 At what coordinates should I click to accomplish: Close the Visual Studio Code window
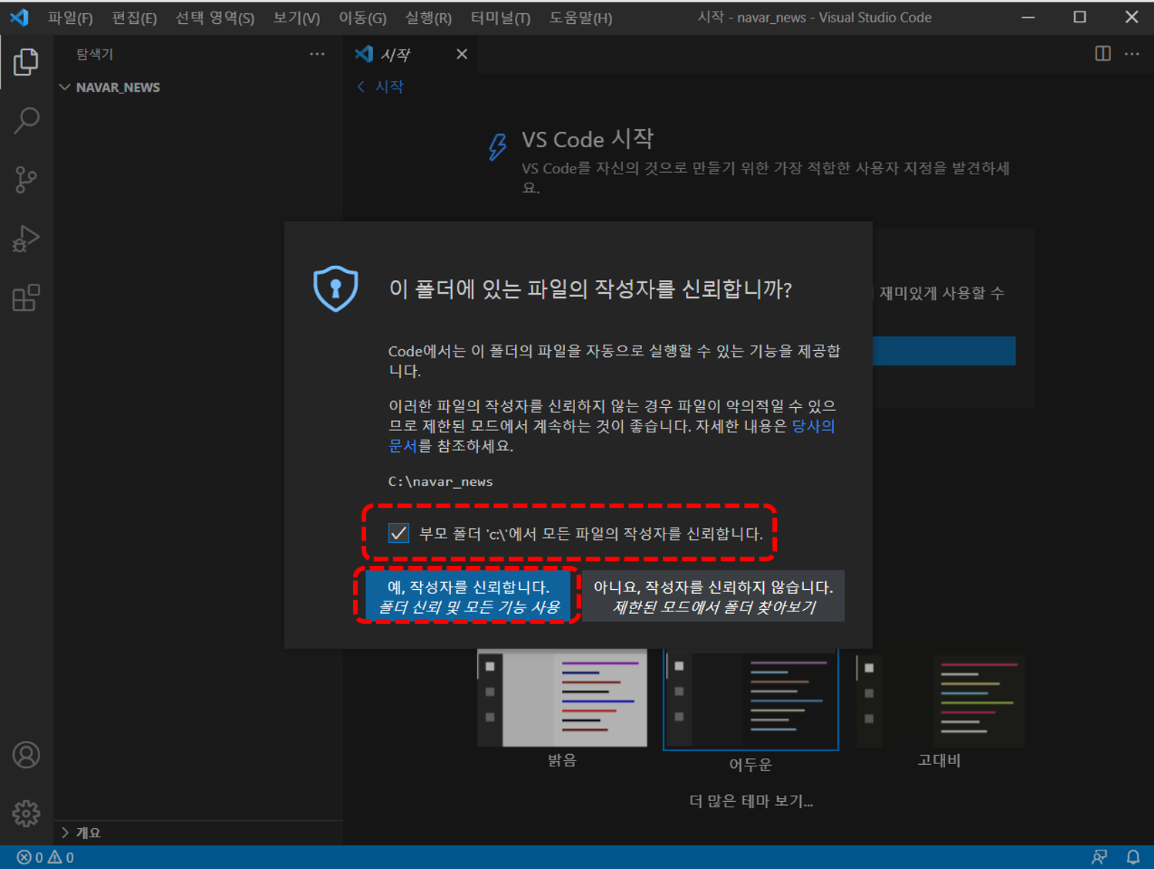coord(1132,17)
